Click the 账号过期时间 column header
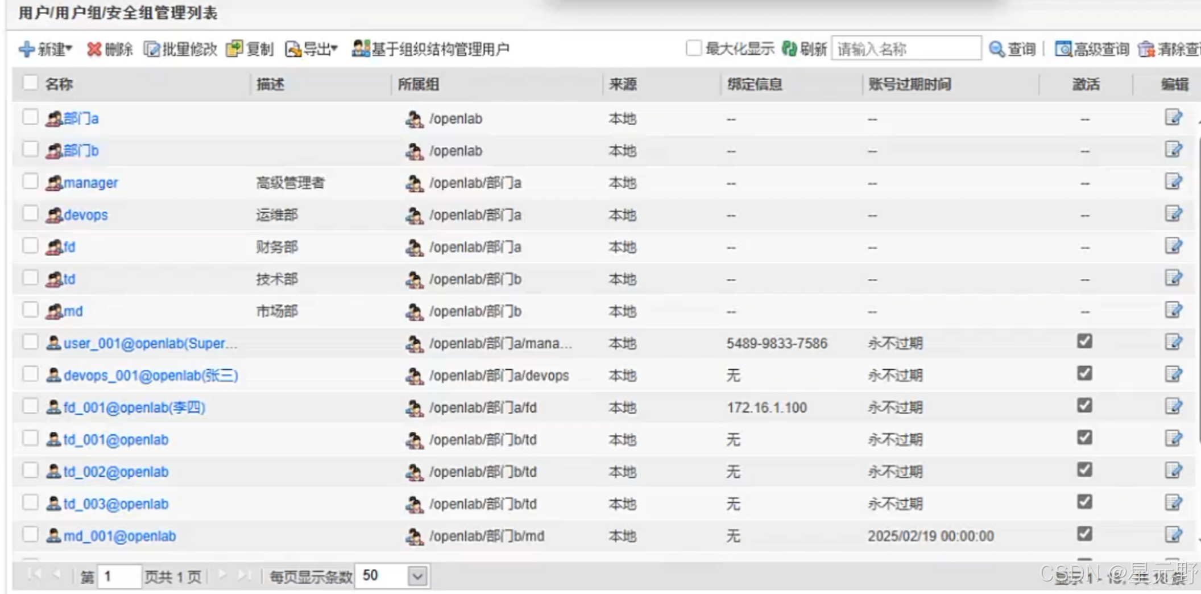Image resolution: width=1201 pixels, height=594 pixels. pyautogui.click(x=909, y=84)
